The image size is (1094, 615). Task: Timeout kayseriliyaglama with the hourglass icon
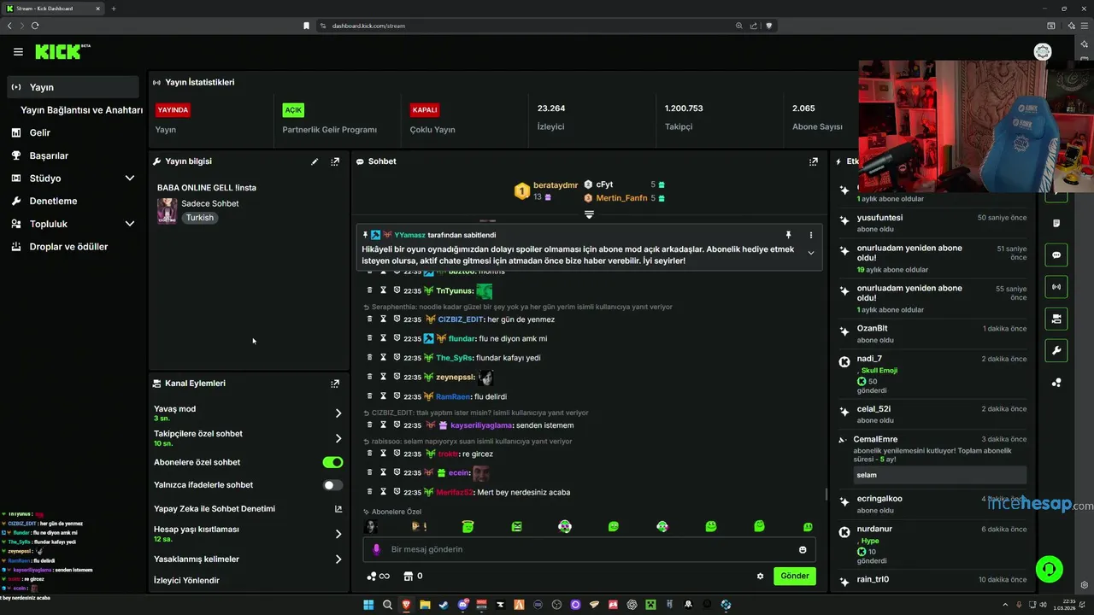pyautogui.click(x=383, y=425)
